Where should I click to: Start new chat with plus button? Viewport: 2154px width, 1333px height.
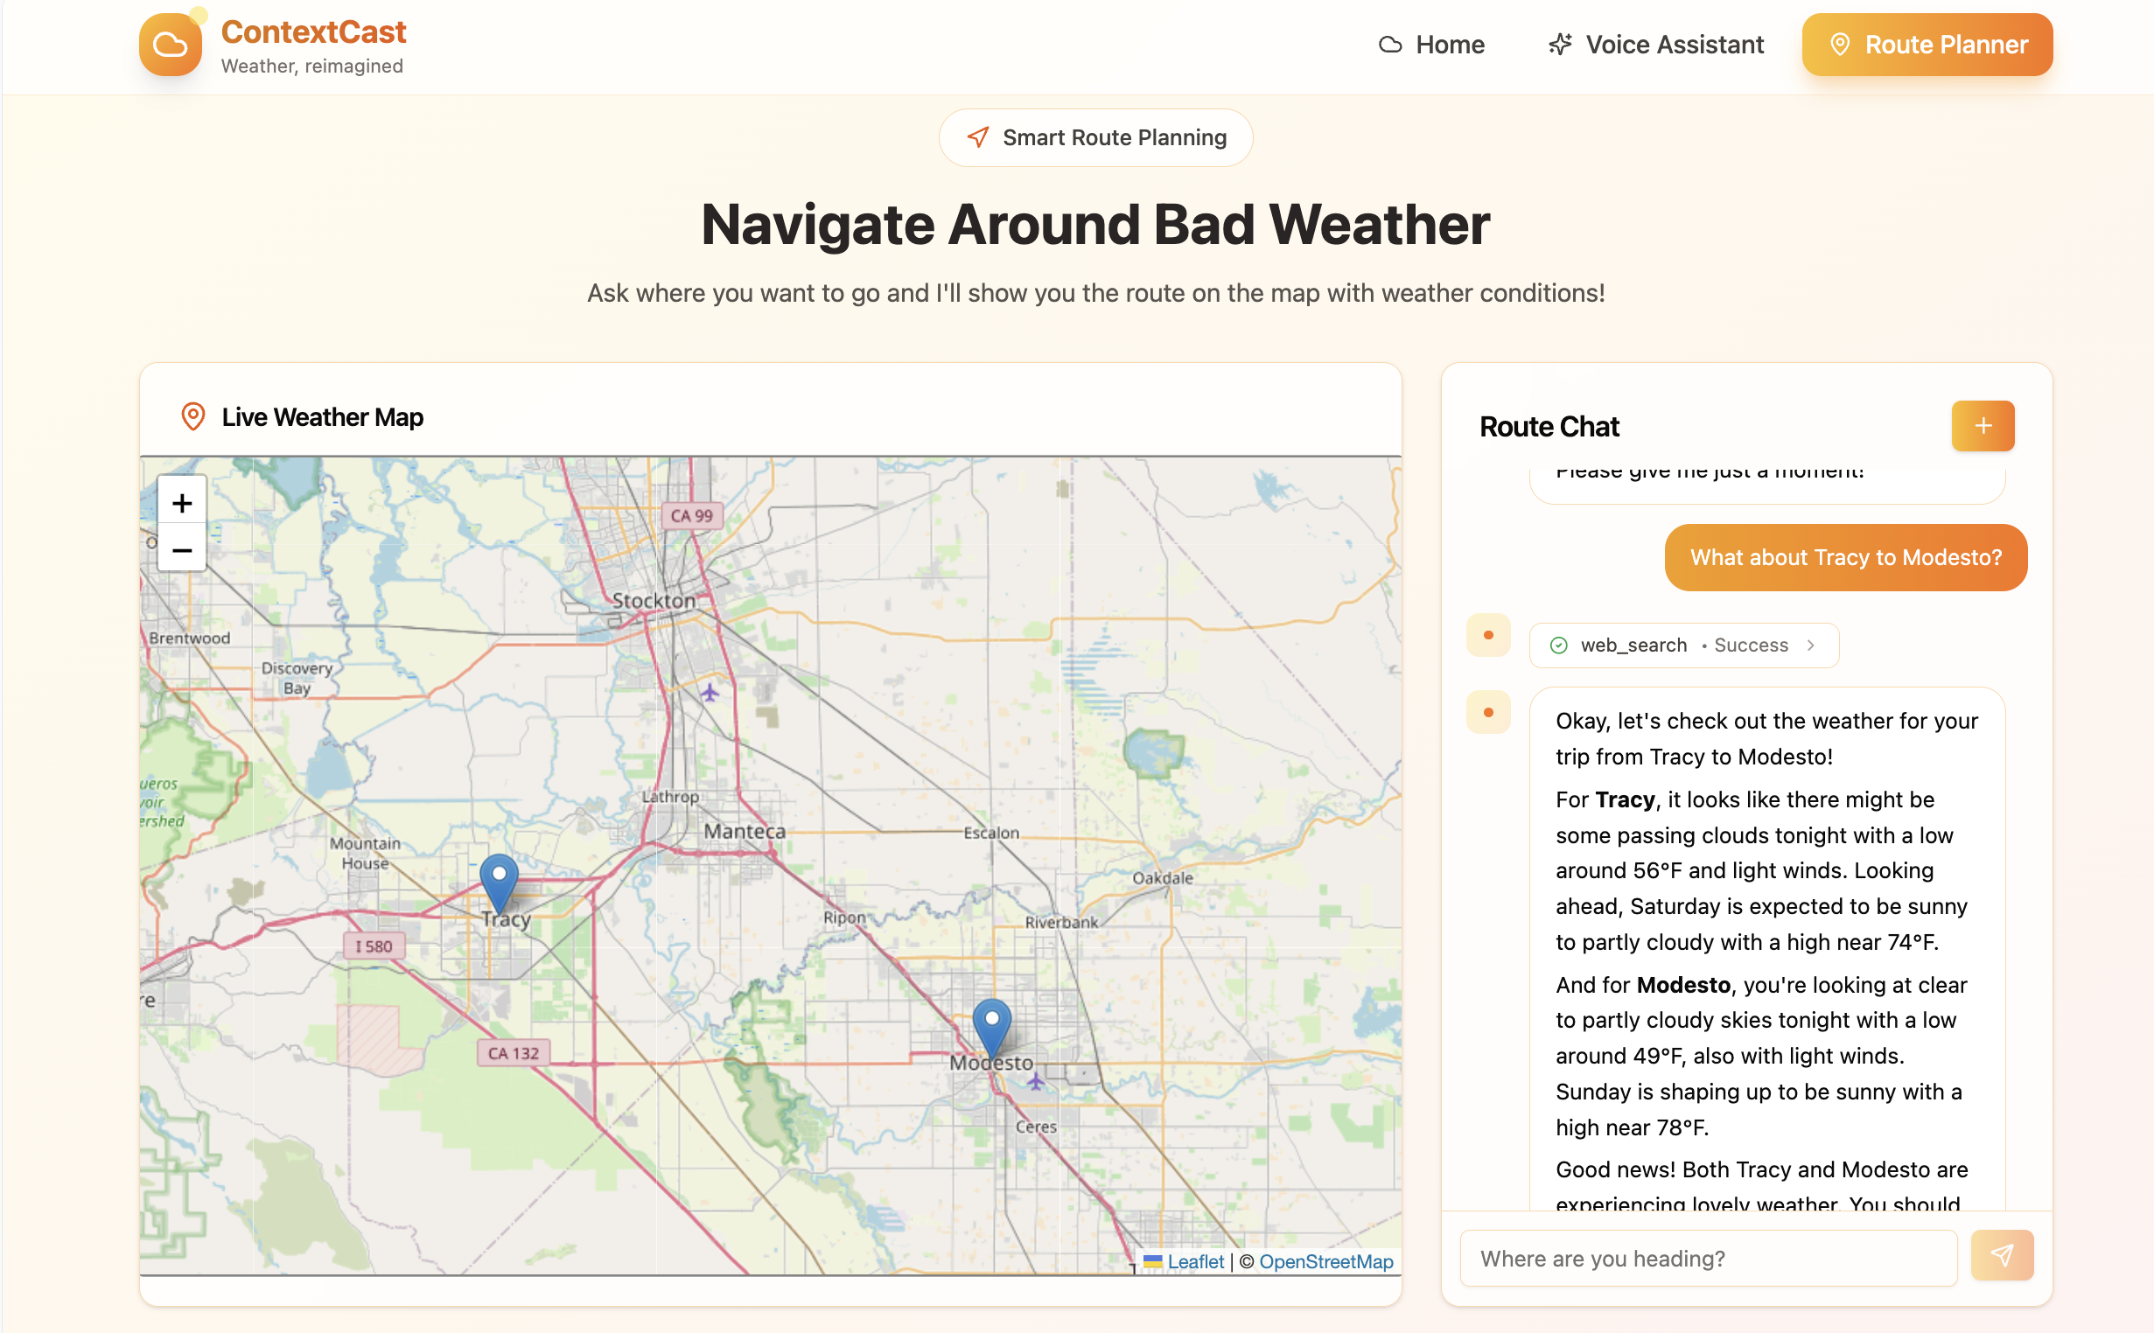click(x=1982, y=427)
